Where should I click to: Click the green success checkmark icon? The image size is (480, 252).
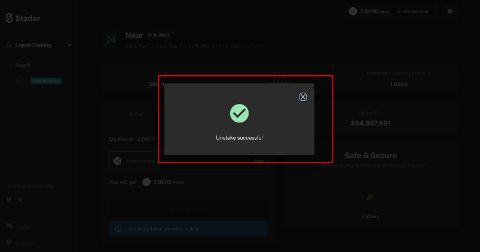coord(239,113)
